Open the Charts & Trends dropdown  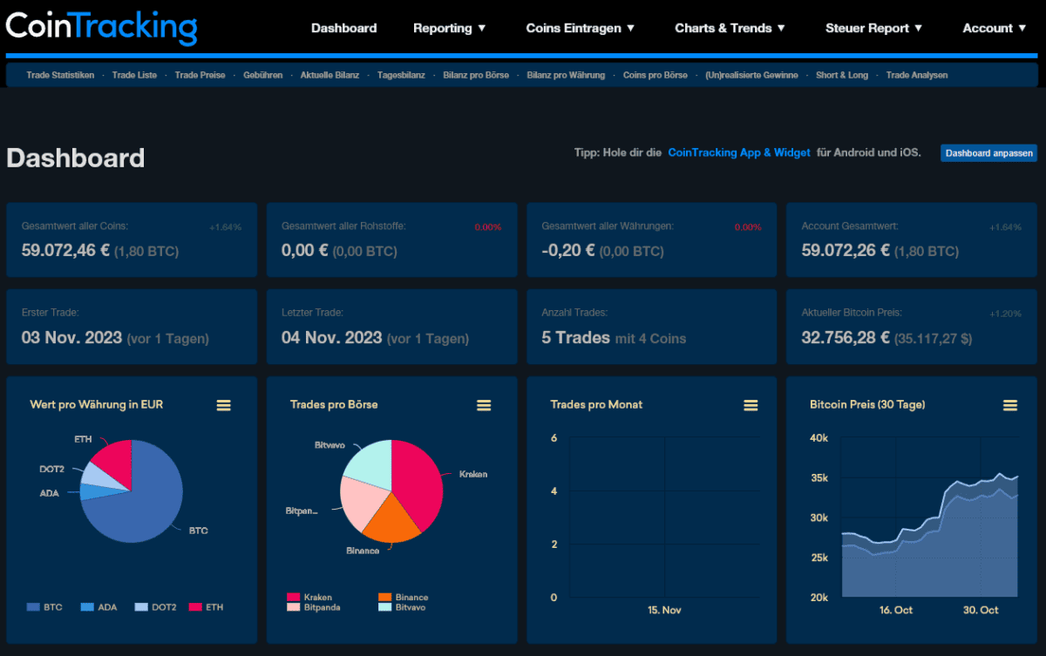pyautogui.click(x=730, y=28)
